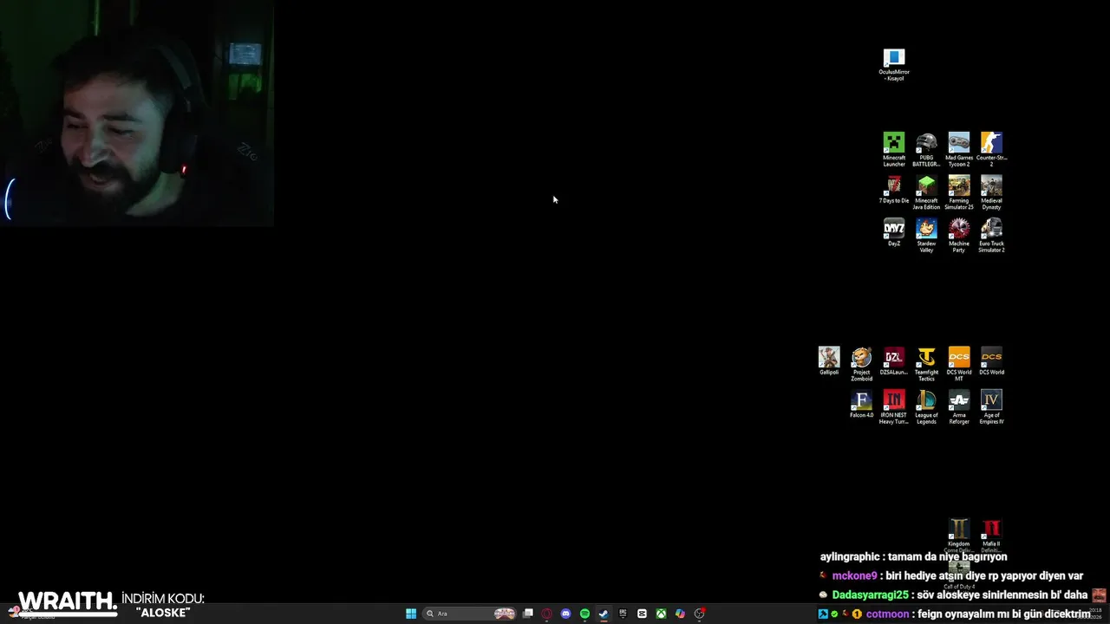
Task: Select the Machine Party desktop icon
Action: 959,235
